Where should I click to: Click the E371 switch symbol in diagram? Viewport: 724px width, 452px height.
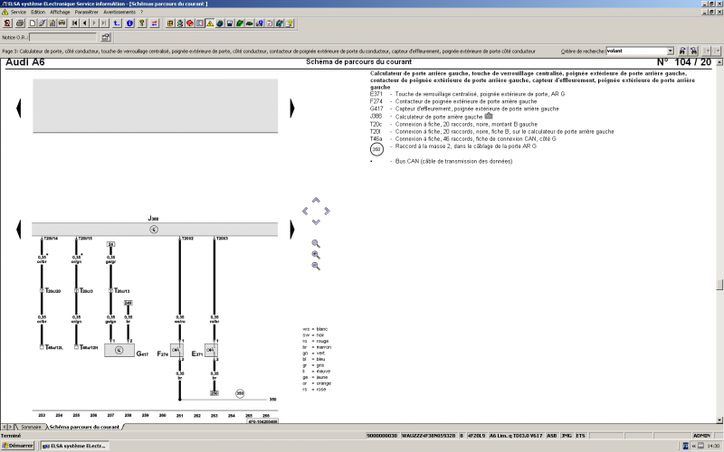(x=211, y=350)
